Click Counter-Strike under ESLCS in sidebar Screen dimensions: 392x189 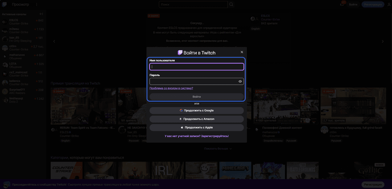(x=19, y=24)
